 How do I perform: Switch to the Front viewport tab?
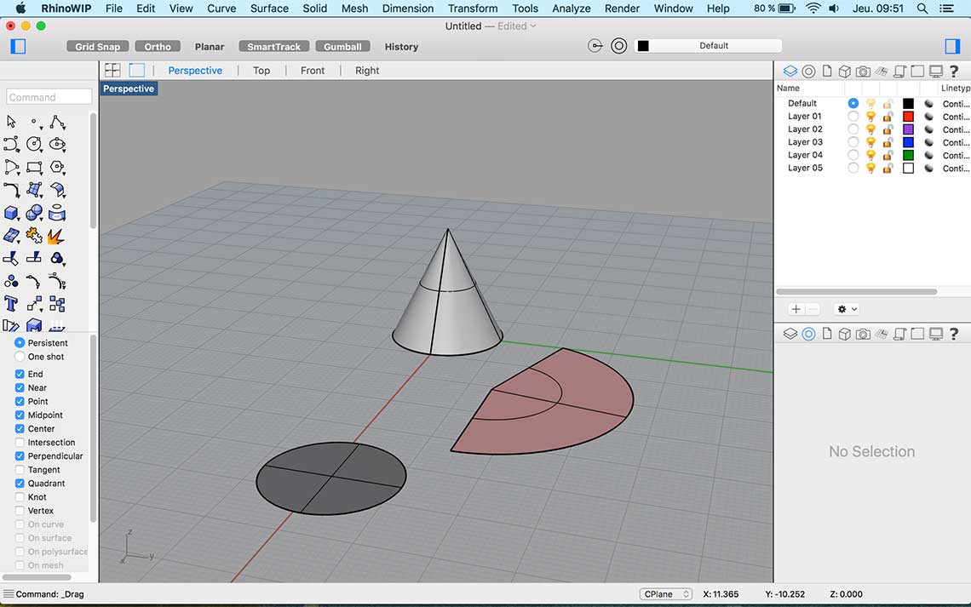point(312,71)
